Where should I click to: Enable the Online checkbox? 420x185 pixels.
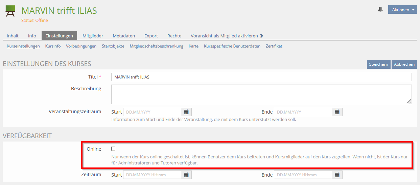click(113, 149)
